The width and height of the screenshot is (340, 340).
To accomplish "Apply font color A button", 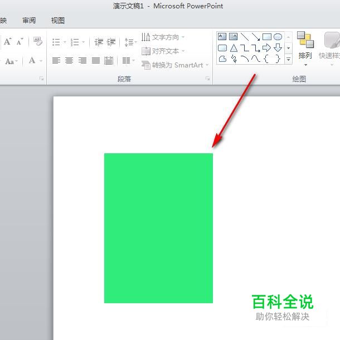I will pos(32,61).
